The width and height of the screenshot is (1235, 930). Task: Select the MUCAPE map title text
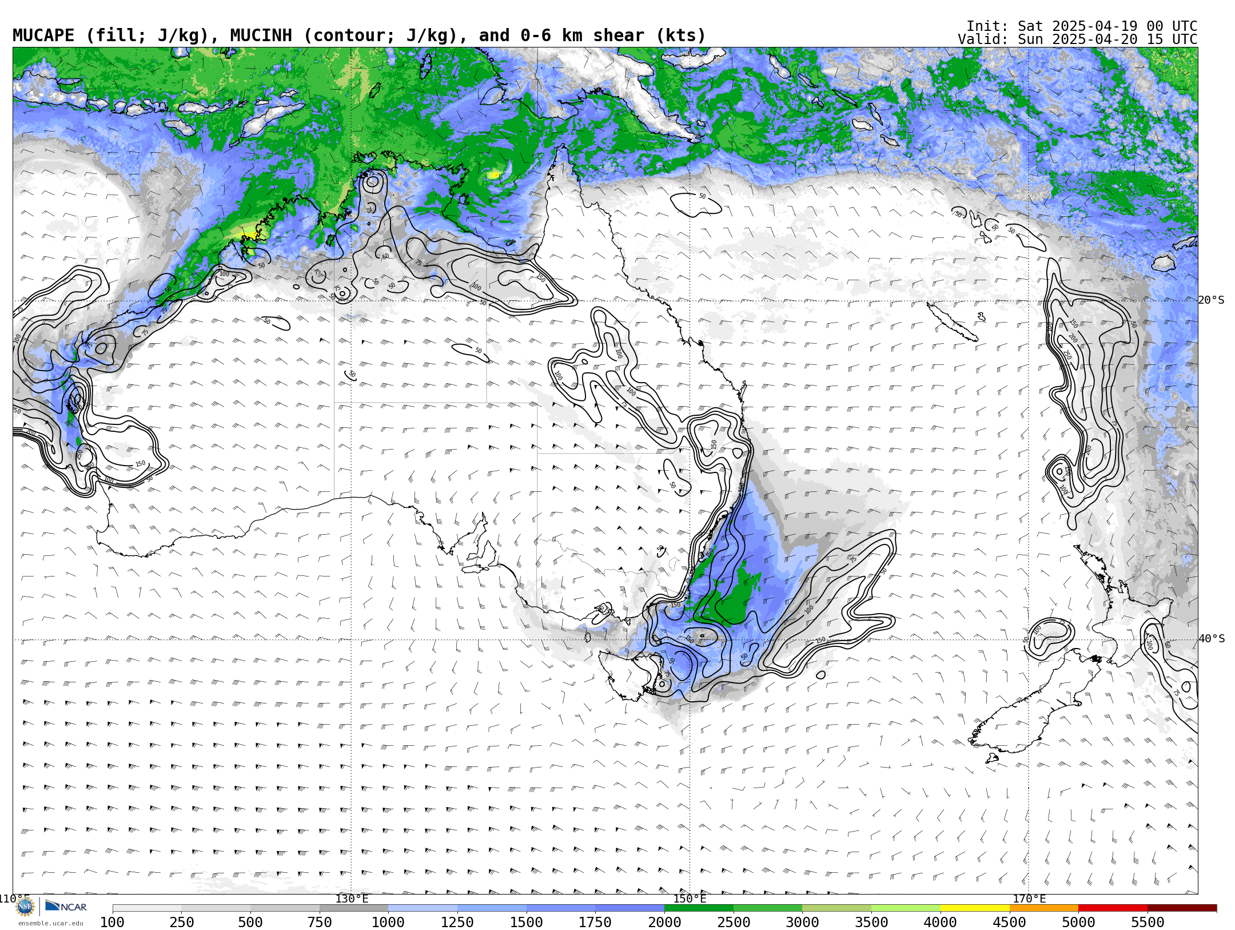(359, 35)
